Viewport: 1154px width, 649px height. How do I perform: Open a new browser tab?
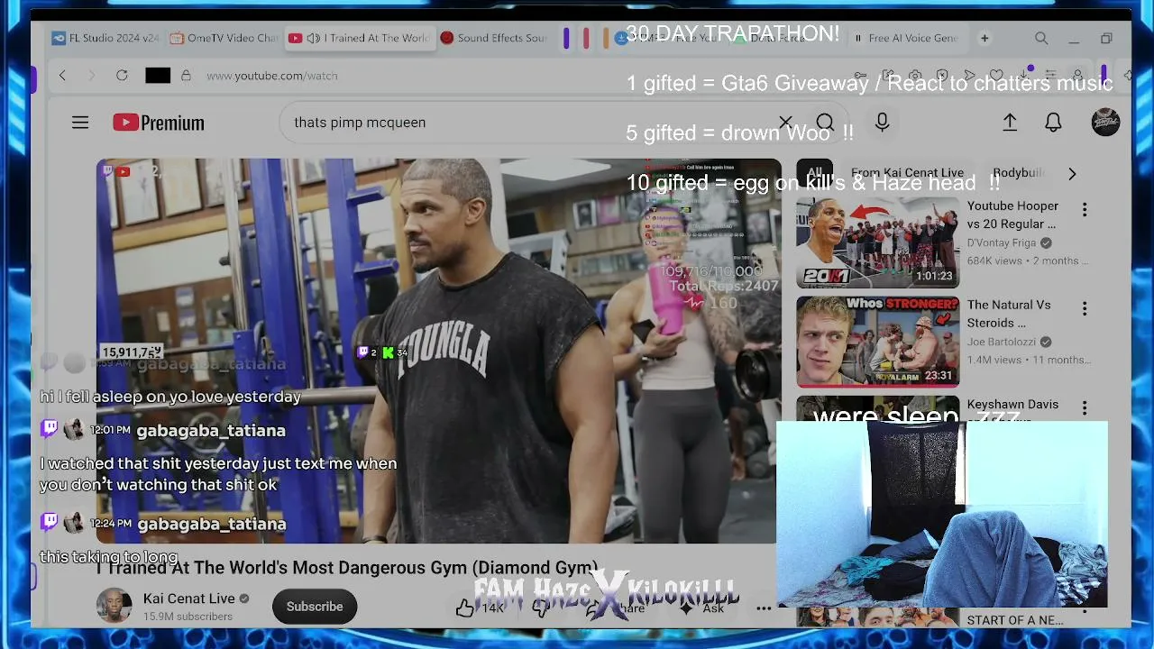985,38
